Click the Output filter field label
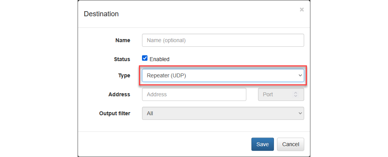The height and width of the screenshot is (157, 388). click(114, 113)
